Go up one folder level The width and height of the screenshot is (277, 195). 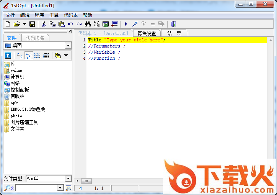[x=8, y=56]
